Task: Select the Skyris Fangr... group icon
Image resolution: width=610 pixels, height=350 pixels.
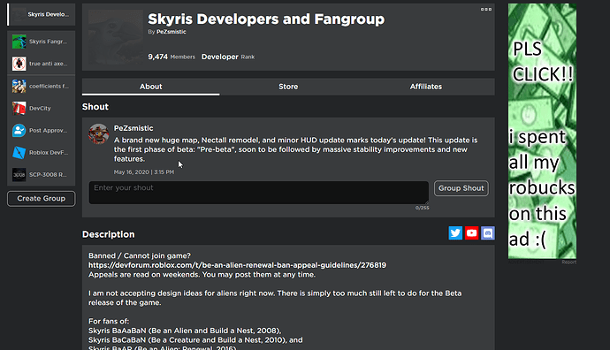Action: click(x=19, y=42)
